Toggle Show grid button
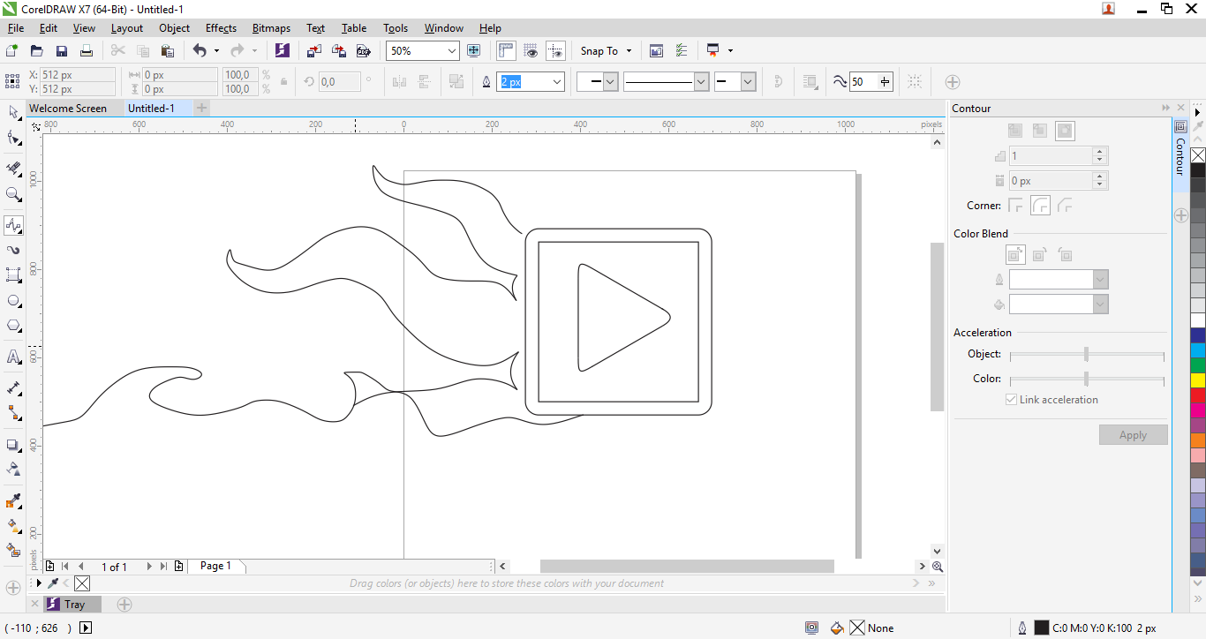Screen dimensions: 1206x639 tap(531, 51)
